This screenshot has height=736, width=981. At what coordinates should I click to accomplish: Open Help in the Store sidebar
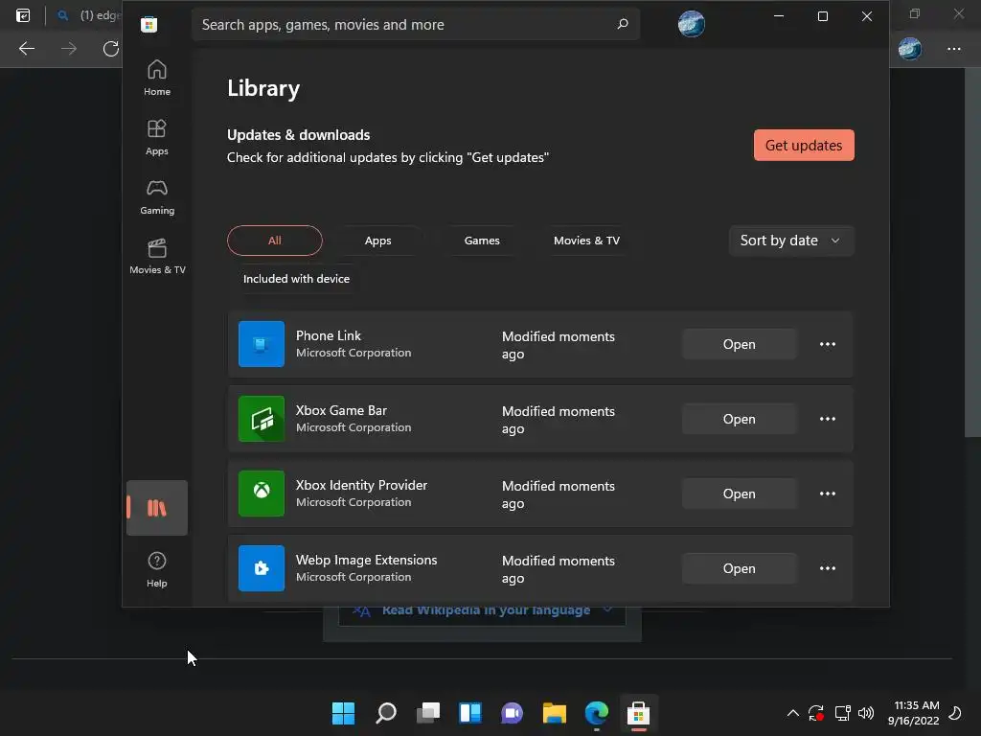tap(156, 569)
